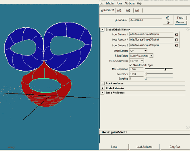Click the go-to-output-connection arrow icon

point(168,22)
